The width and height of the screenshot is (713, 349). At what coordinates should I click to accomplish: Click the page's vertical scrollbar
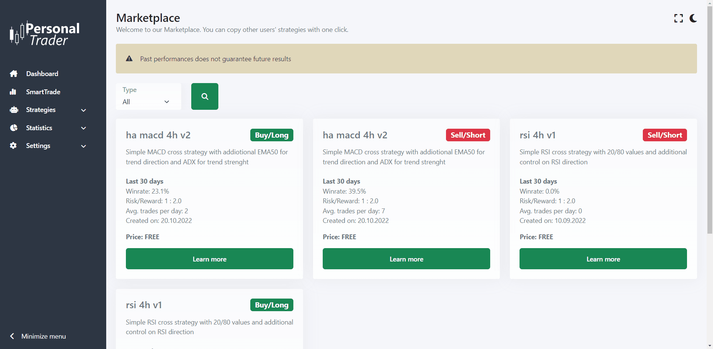710,119
